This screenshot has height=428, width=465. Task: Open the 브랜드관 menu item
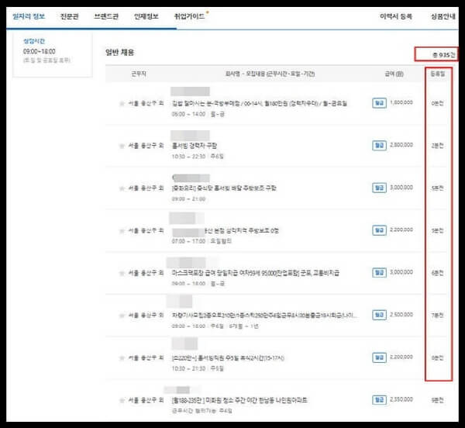106,16
